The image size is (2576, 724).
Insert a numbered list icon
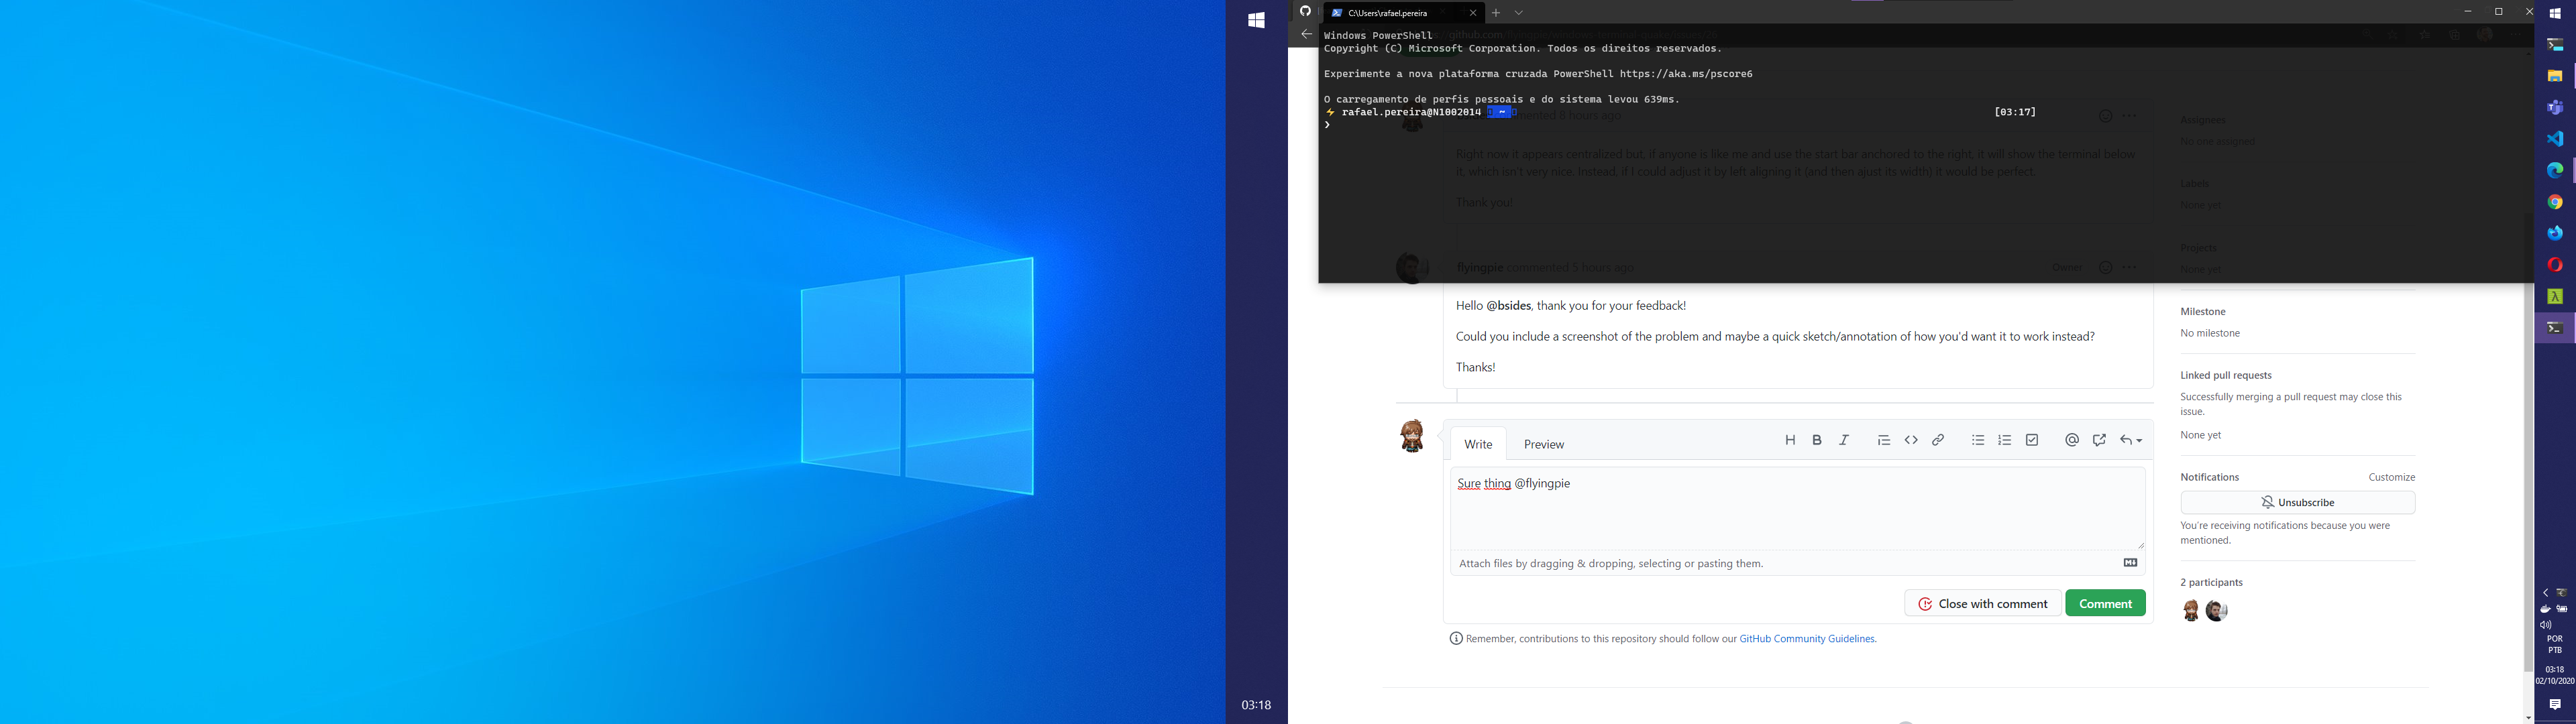(x=2004, y=440)
